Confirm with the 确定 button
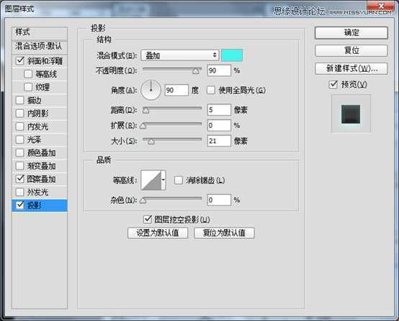 [x=351, y=33]
